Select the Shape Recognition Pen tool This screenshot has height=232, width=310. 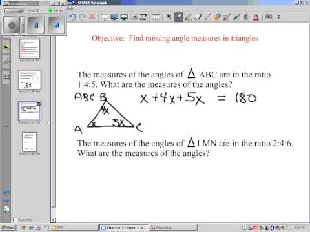click(227, 17)
